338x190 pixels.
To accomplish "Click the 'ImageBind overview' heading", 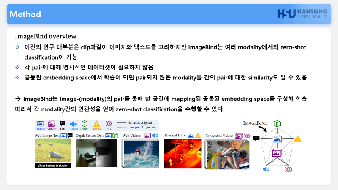I will click(x=46, y=36).
